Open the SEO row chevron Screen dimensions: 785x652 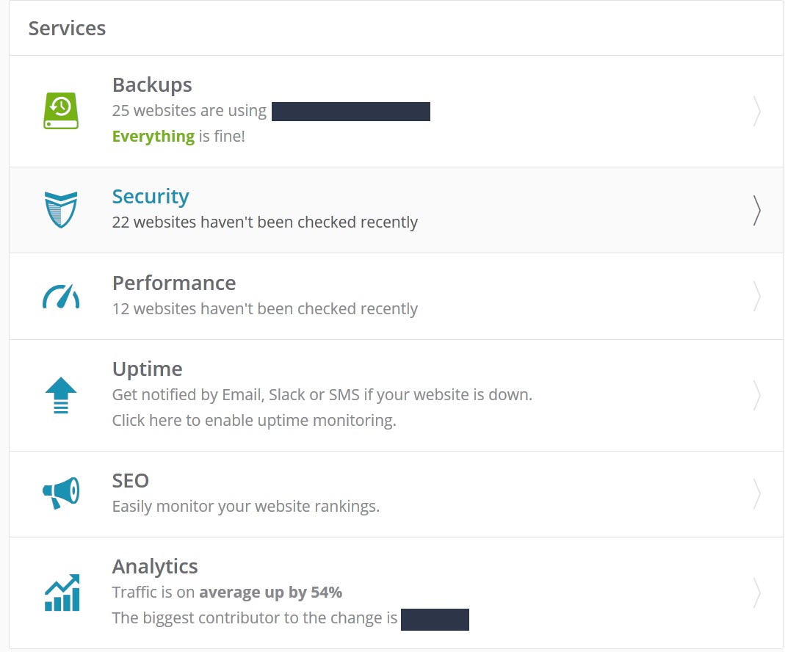point(756,494)
